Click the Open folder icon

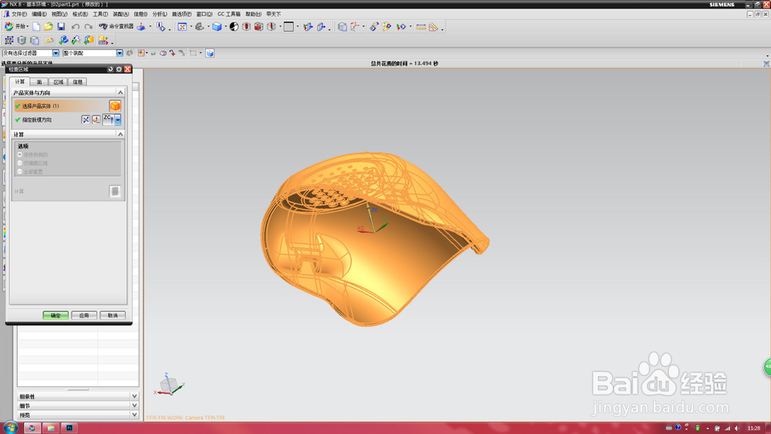(x=48, y=26)
